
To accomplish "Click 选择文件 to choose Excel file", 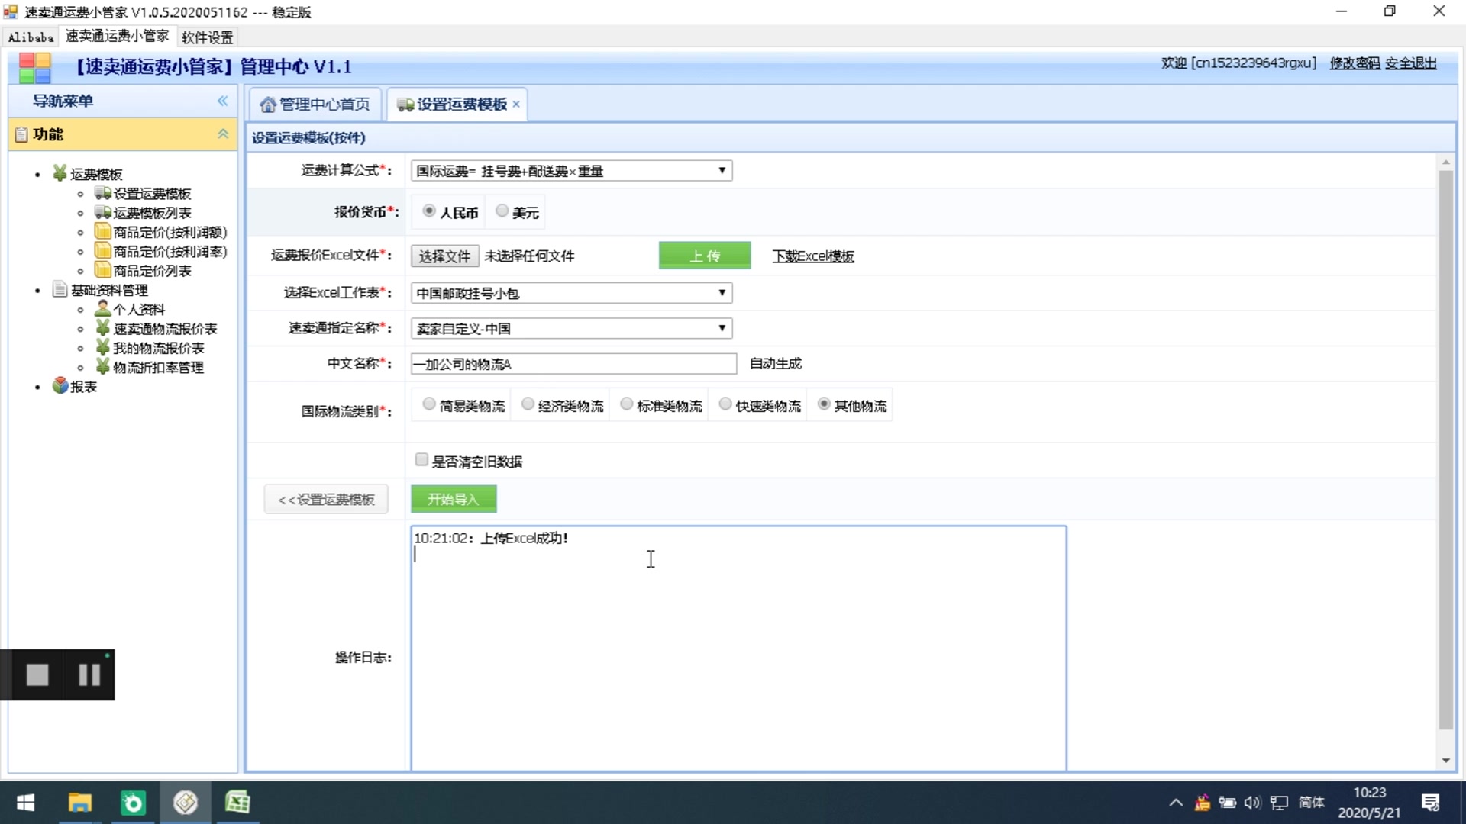I will point(444,256).
